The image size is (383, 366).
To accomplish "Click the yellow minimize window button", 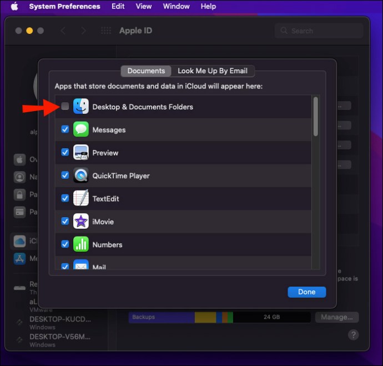I will tap(29, 31).
